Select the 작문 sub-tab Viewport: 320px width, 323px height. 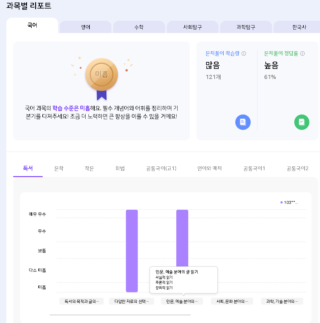coord(89,168)
